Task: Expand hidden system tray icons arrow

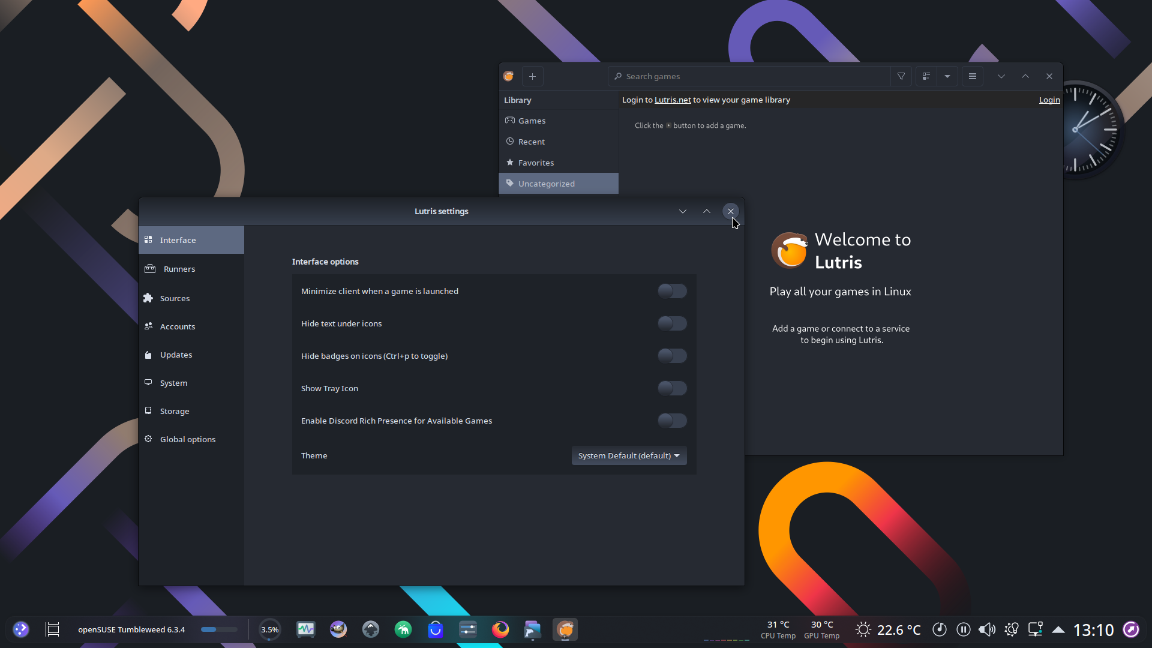Action: pyautogui.click(x=1058, y=629)
